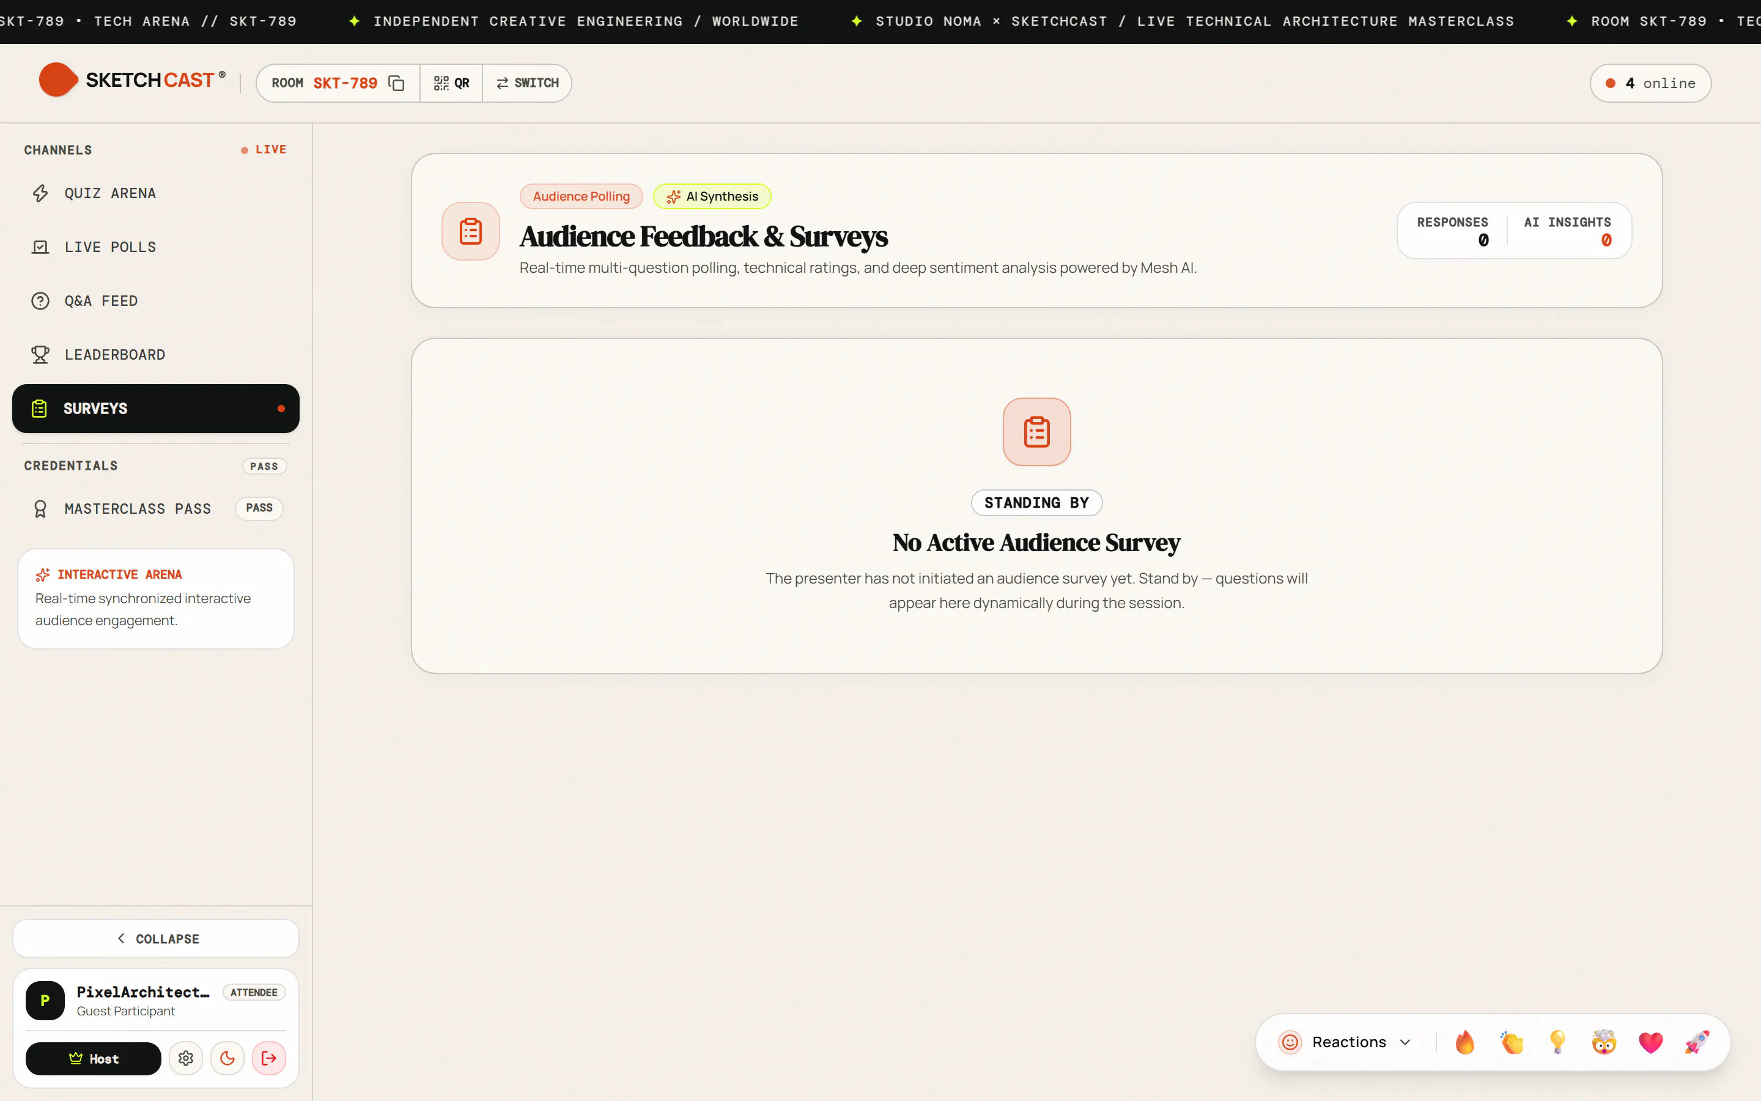Click the ATTENDEE role badge
Viewport: 1761px width, 1101px height.
pyautogui.click(x=254, y=993)
